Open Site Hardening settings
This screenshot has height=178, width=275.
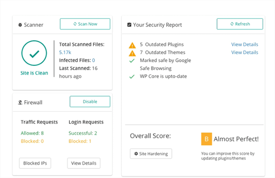click(151, 154)
